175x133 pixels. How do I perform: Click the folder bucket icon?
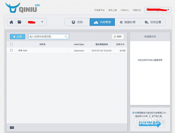point(19,22)
